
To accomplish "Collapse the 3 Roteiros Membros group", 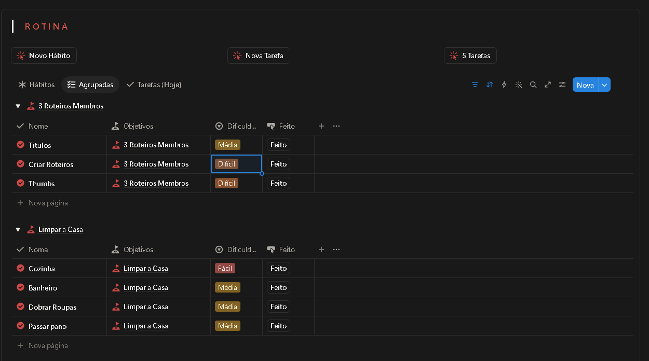I will (x=18, y=106).
